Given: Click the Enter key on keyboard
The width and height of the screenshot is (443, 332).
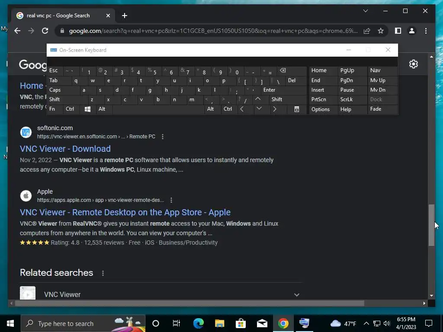Looking at the screenshot, I should 284,90.
